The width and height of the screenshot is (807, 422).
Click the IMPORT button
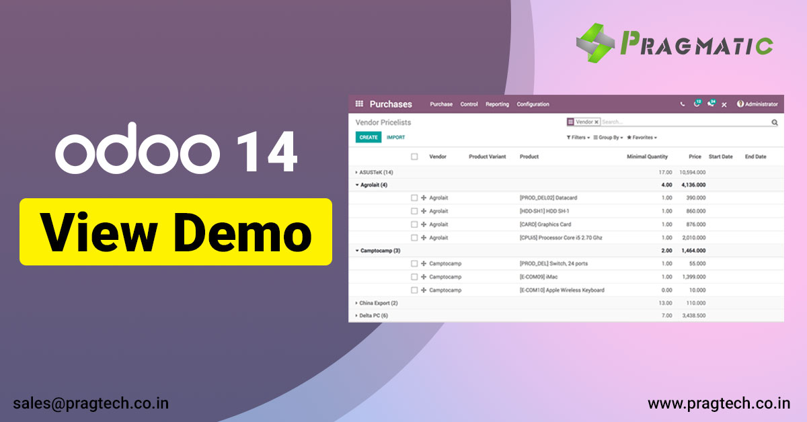[x=396, y=137]
